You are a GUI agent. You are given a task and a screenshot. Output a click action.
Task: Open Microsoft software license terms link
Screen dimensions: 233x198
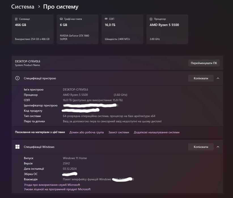57,189
